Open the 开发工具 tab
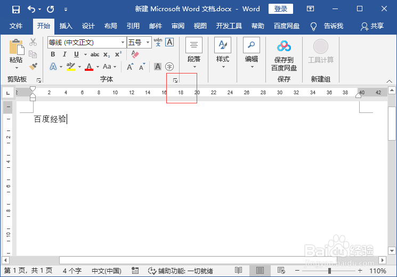 pos(229,26)
